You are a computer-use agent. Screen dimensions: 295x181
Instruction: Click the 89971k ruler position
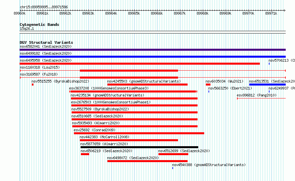(271, 13)
